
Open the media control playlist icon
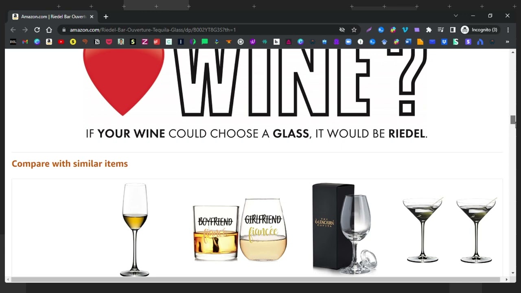pyautogui.click(x=440, y=30)
